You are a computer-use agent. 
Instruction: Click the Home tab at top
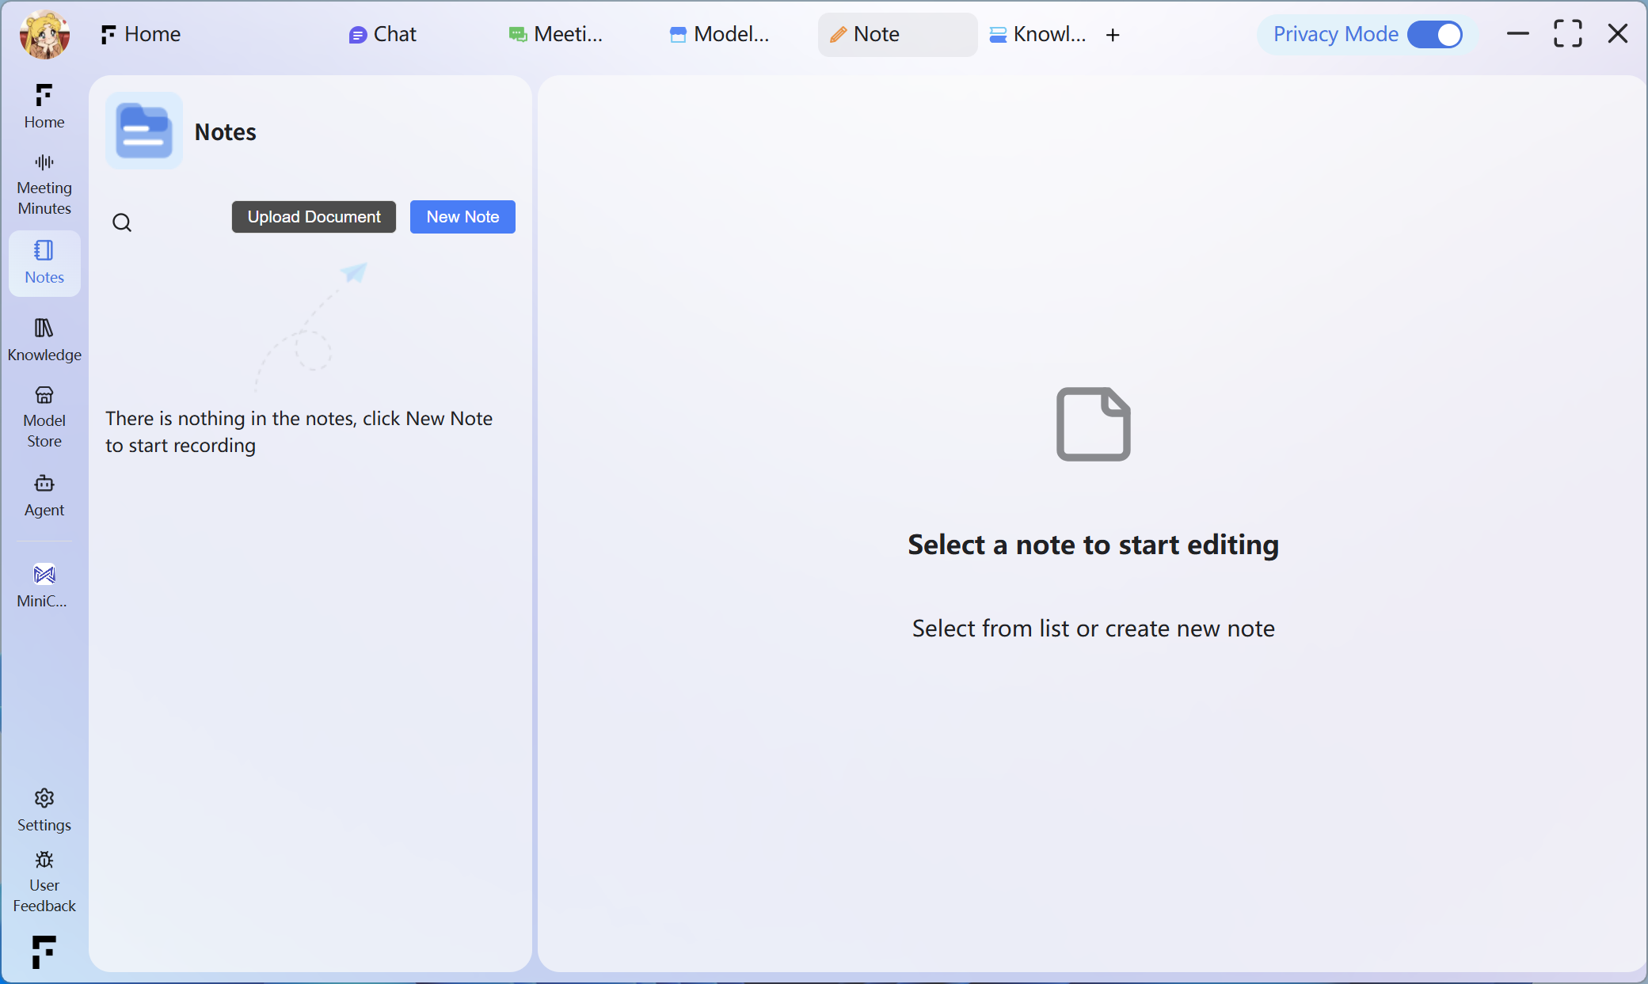click(x=141, y=35)
